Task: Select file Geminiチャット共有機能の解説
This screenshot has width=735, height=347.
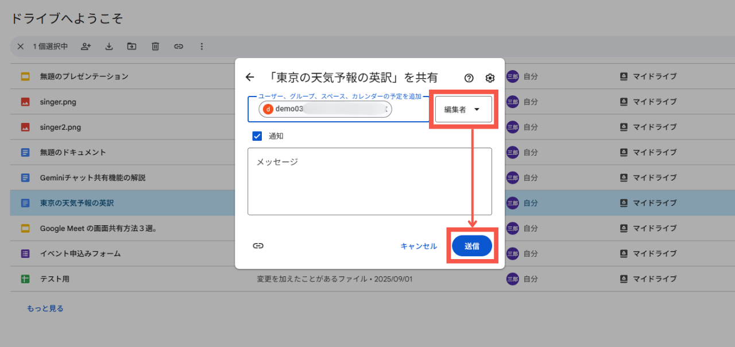Action: point(92,178)
